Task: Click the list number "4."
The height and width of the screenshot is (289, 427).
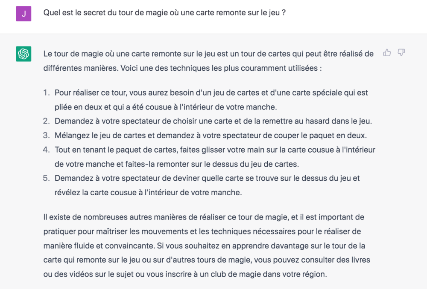Action: tap(47, 150)
